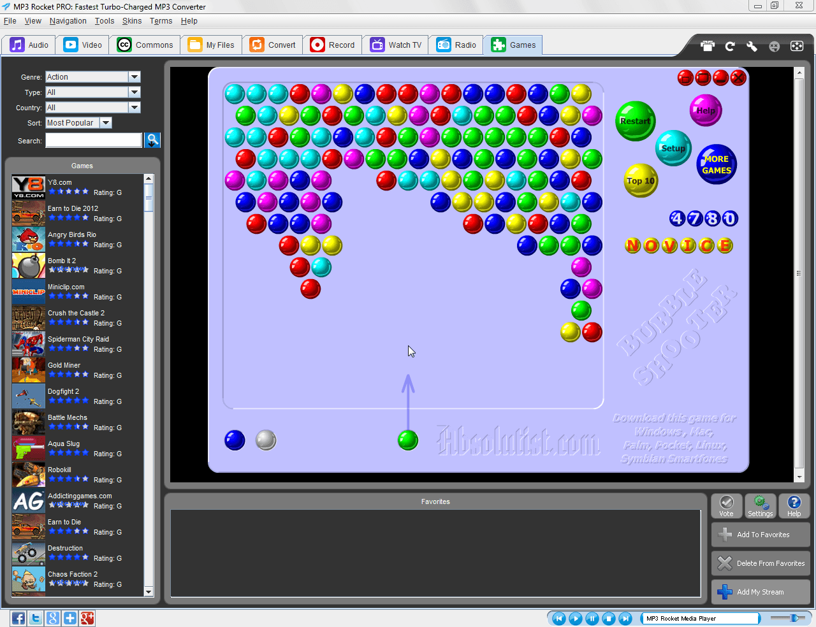This screenshot has height=627, width=816.
Task: Expand the Sort Most Popular dropdown
Action: click(x=106, y=123)
